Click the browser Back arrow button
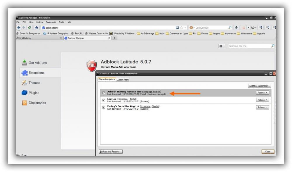 pos(19,28)
